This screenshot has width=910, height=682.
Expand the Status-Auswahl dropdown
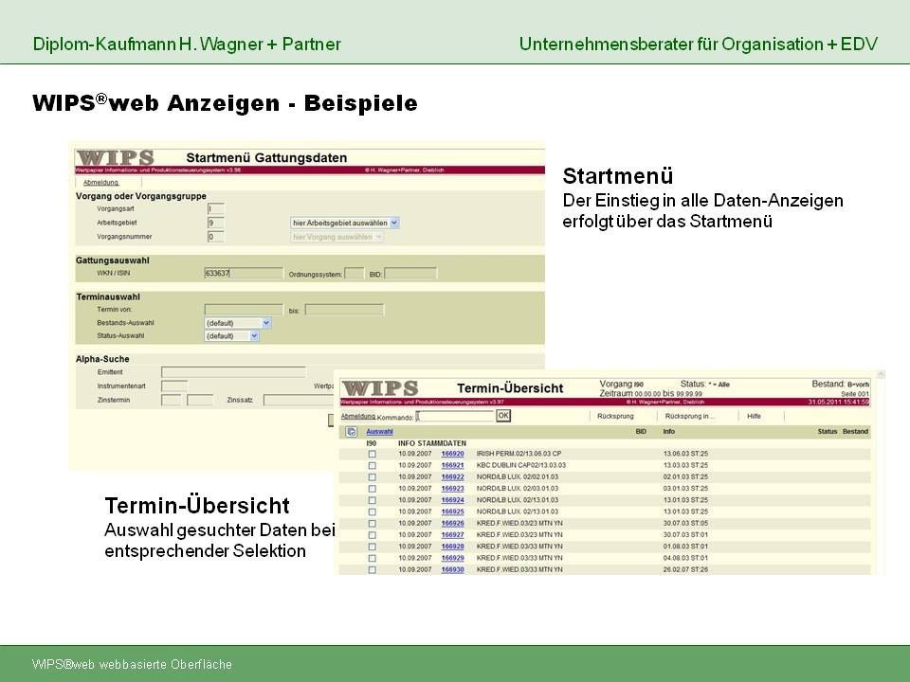click(x=231, y=335)
